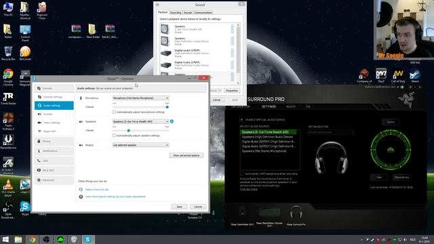Switch to Recording tab in Sound dialog
Viewport: 434px width, 244px height.
click(176, 13)
